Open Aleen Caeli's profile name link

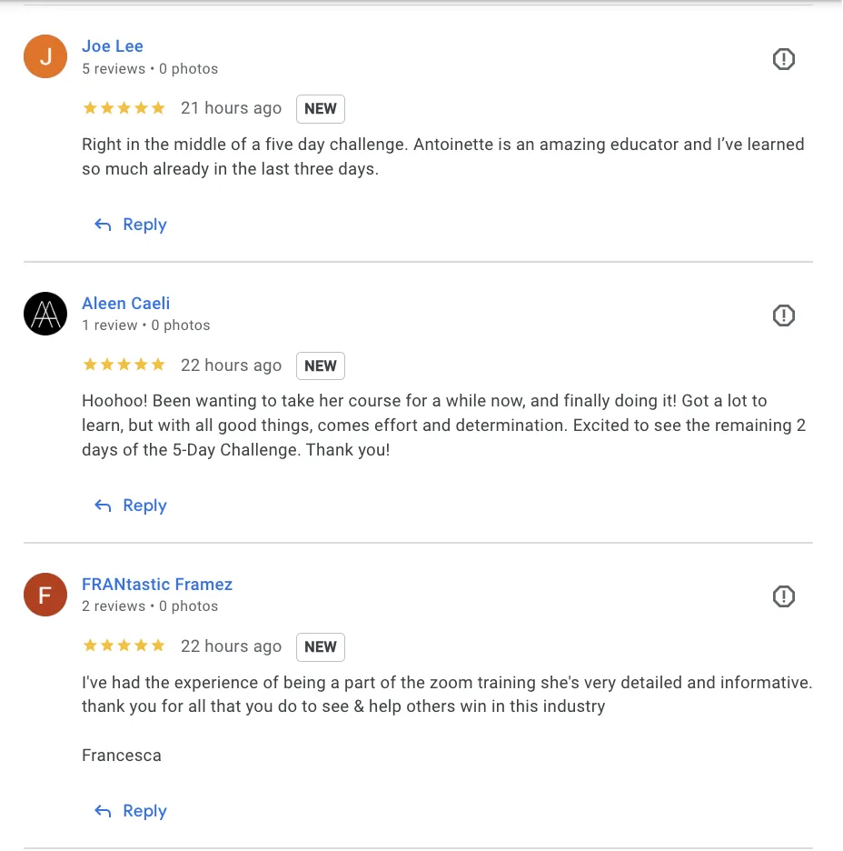[x=125, y=304]
